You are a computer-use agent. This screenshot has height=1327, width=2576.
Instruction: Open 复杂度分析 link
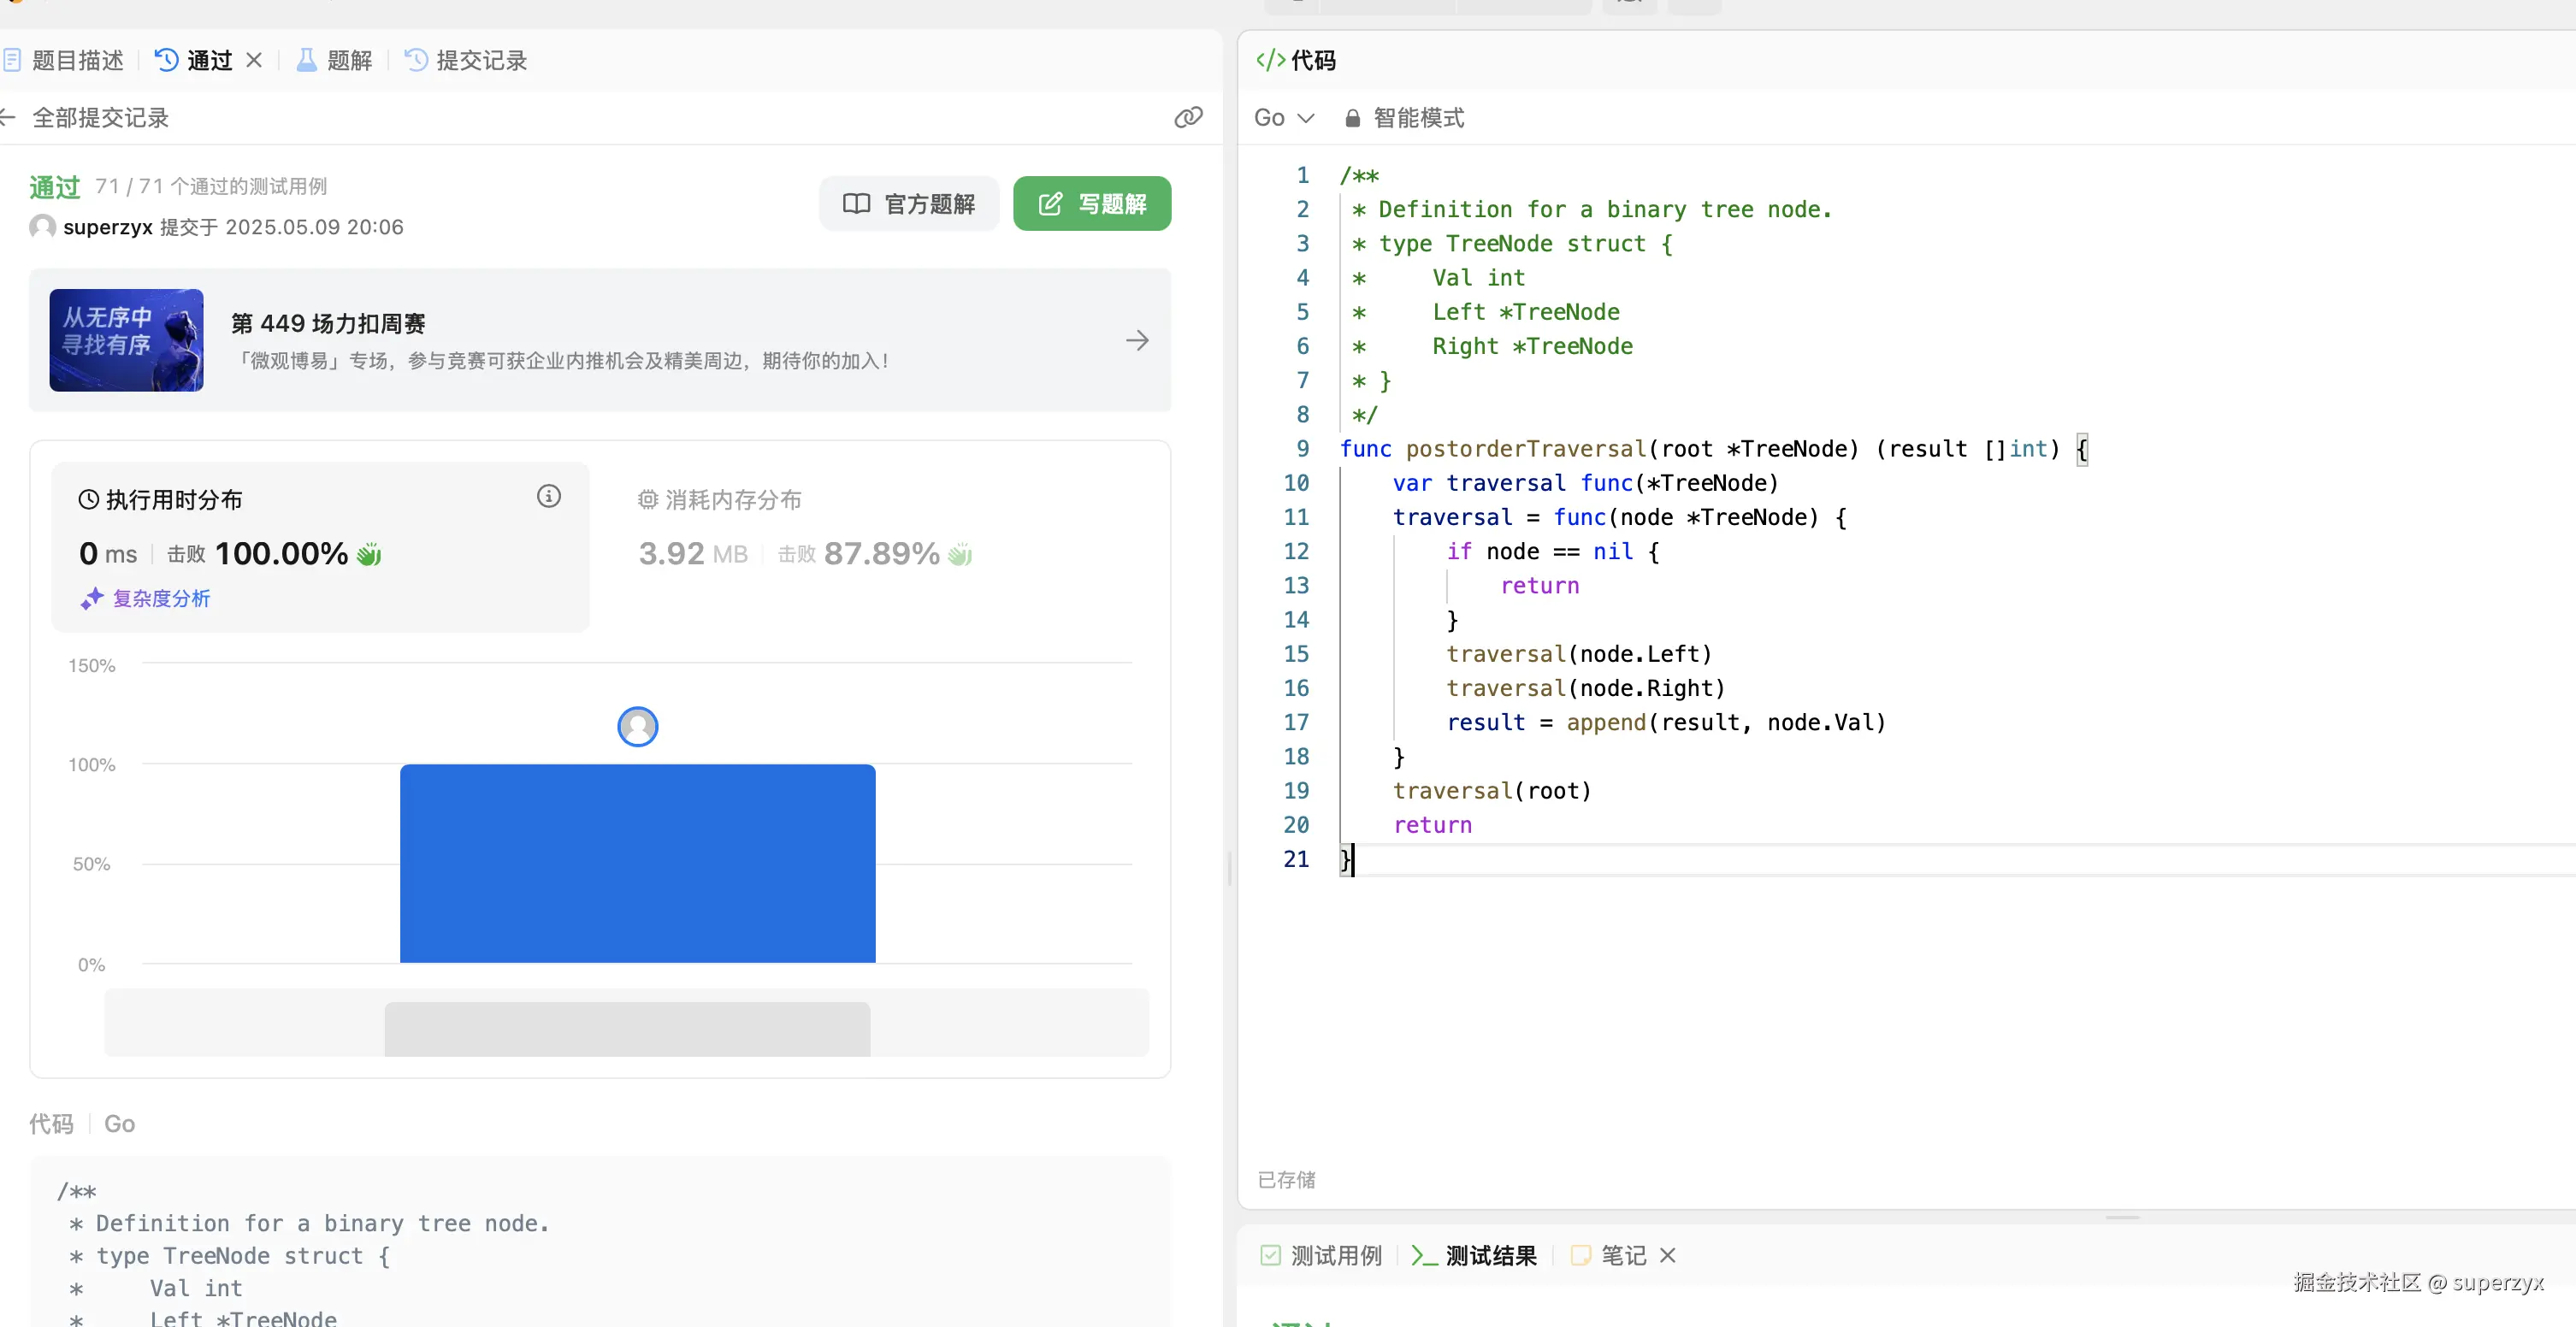pyautogui.click(x=161, y=598)
